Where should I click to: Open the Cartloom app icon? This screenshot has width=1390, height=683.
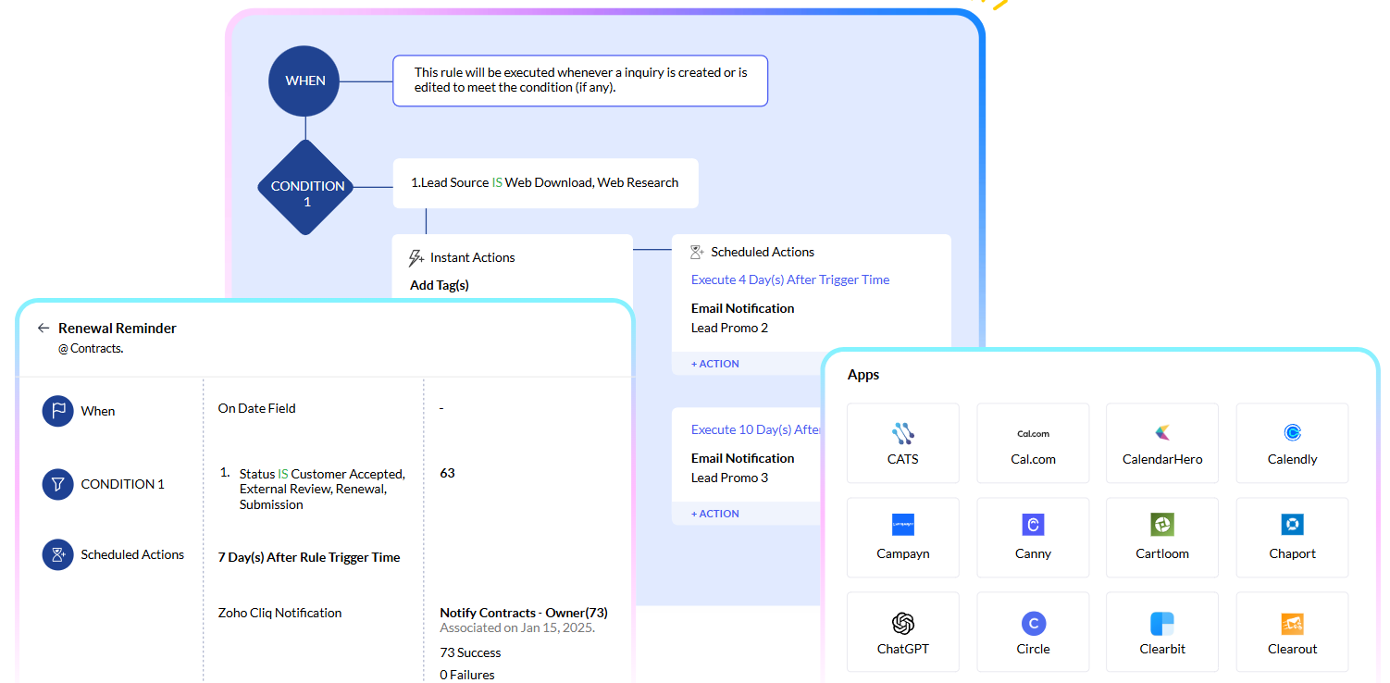tap(1162, 525)
